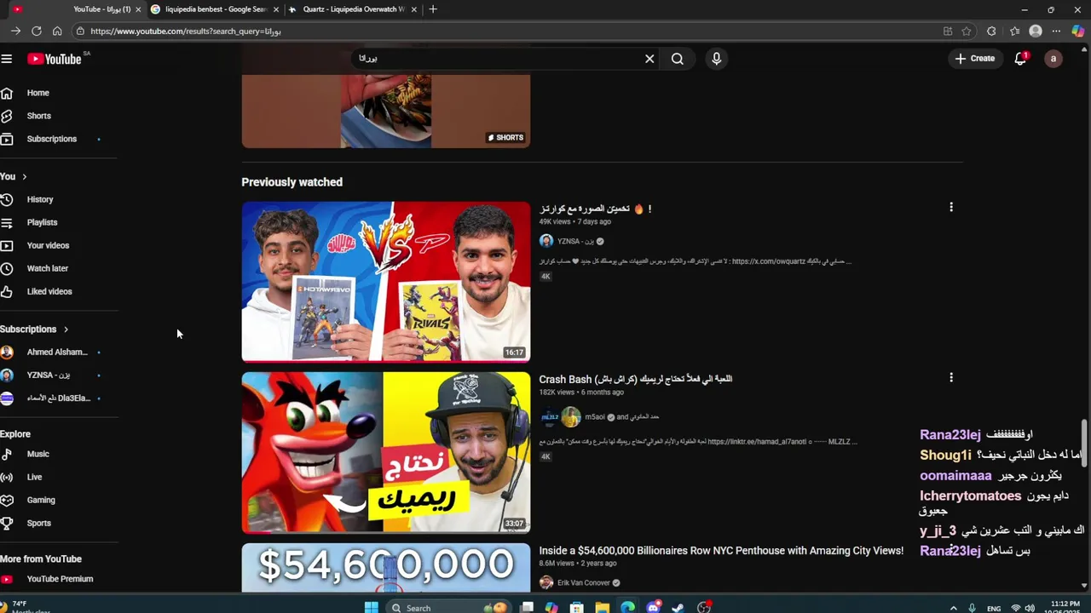Screen dimensions: 1091x613
Task: Expand the You section chevron
Action: [x=24, y=176]
